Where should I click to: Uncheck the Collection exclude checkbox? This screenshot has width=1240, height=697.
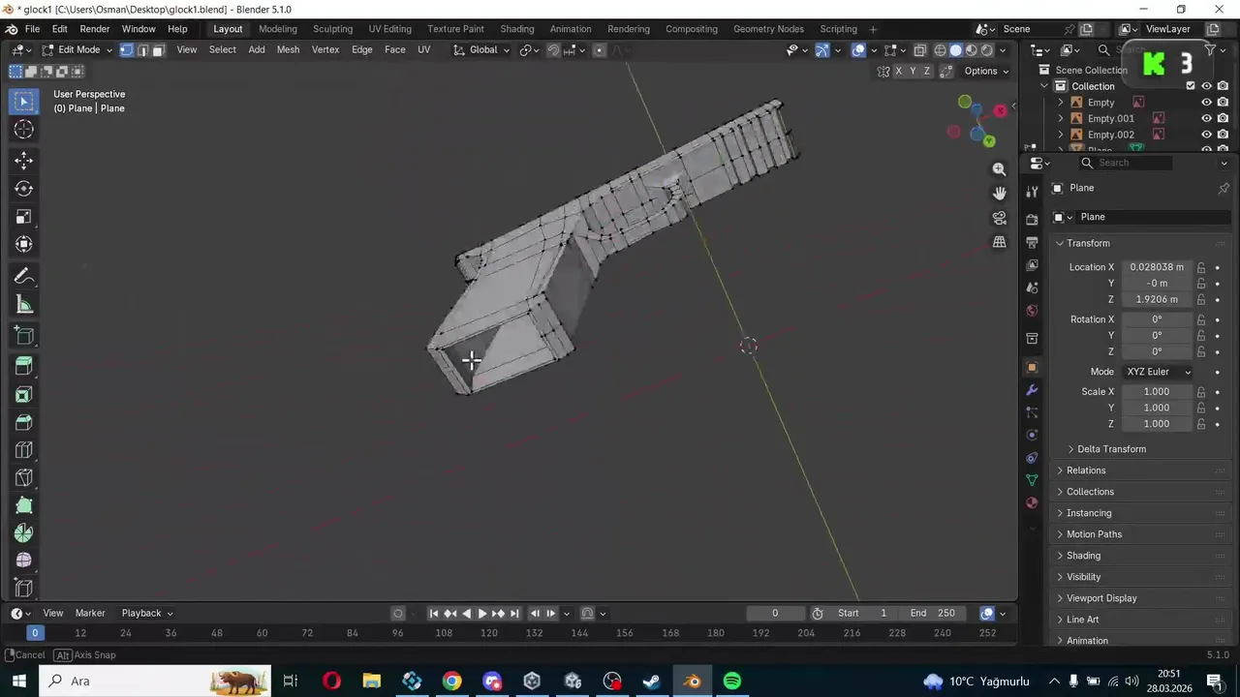click(x=1191, y=86)
